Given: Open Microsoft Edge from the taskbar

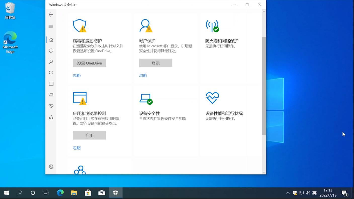Looking at the screenshot, I should (60, 193).
